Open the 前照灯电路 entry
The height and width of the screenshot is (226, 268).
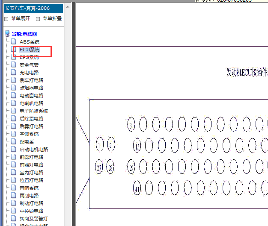point(31,165)
